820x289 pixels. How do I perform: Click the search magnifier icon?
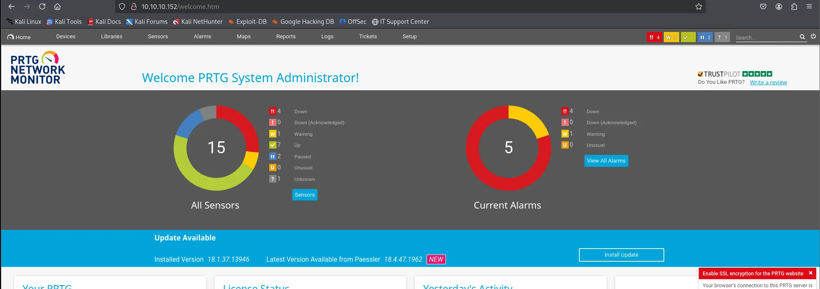[802, 37]
